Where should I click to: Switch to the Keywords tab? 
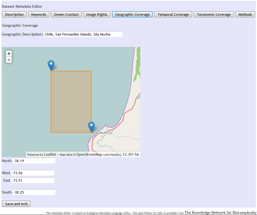point(39,14)
